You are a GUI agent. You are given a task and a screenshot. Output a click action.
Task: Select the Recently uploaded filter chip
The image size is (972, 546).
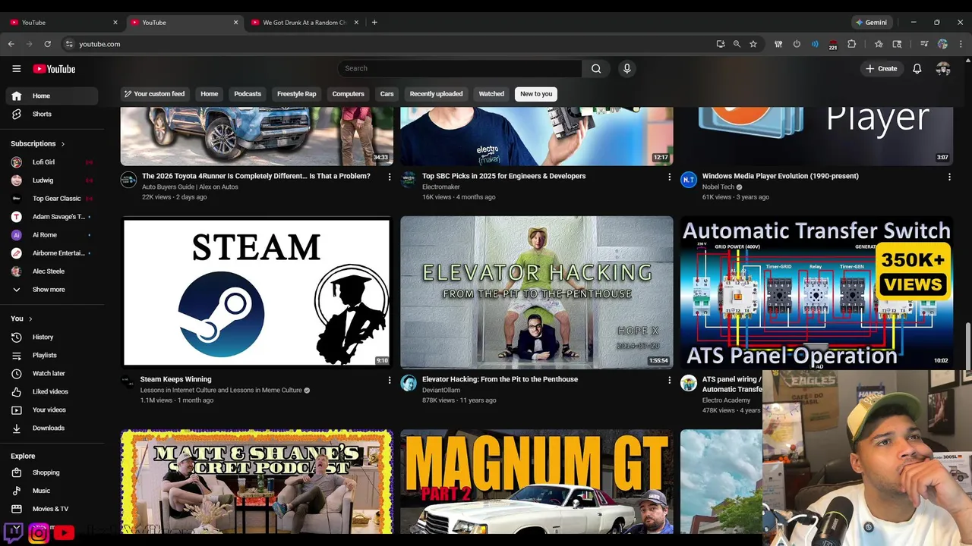coord(436,94)
